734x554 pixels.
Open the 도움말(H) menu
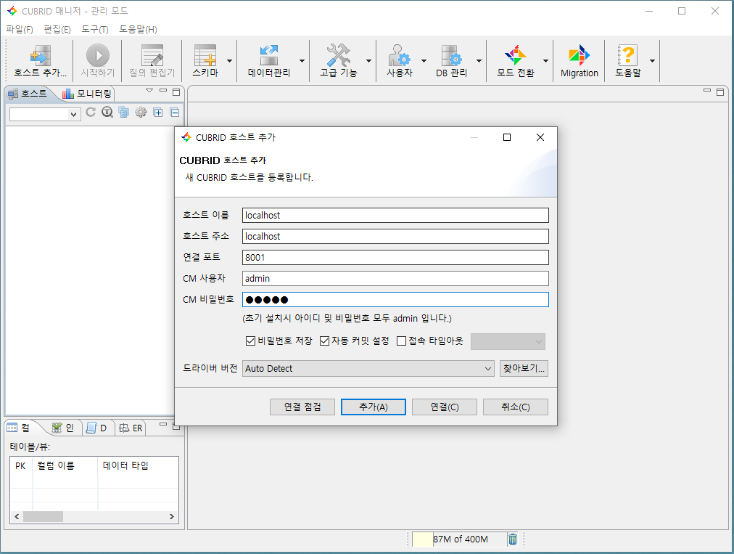(x=138, y=30)
